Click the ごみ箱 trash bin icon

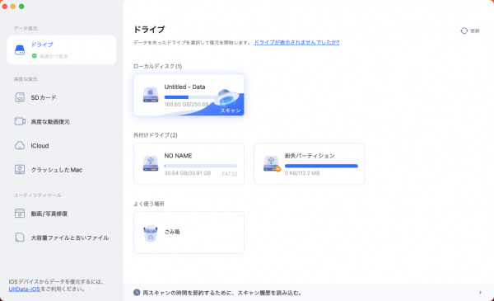click(151, 233)
